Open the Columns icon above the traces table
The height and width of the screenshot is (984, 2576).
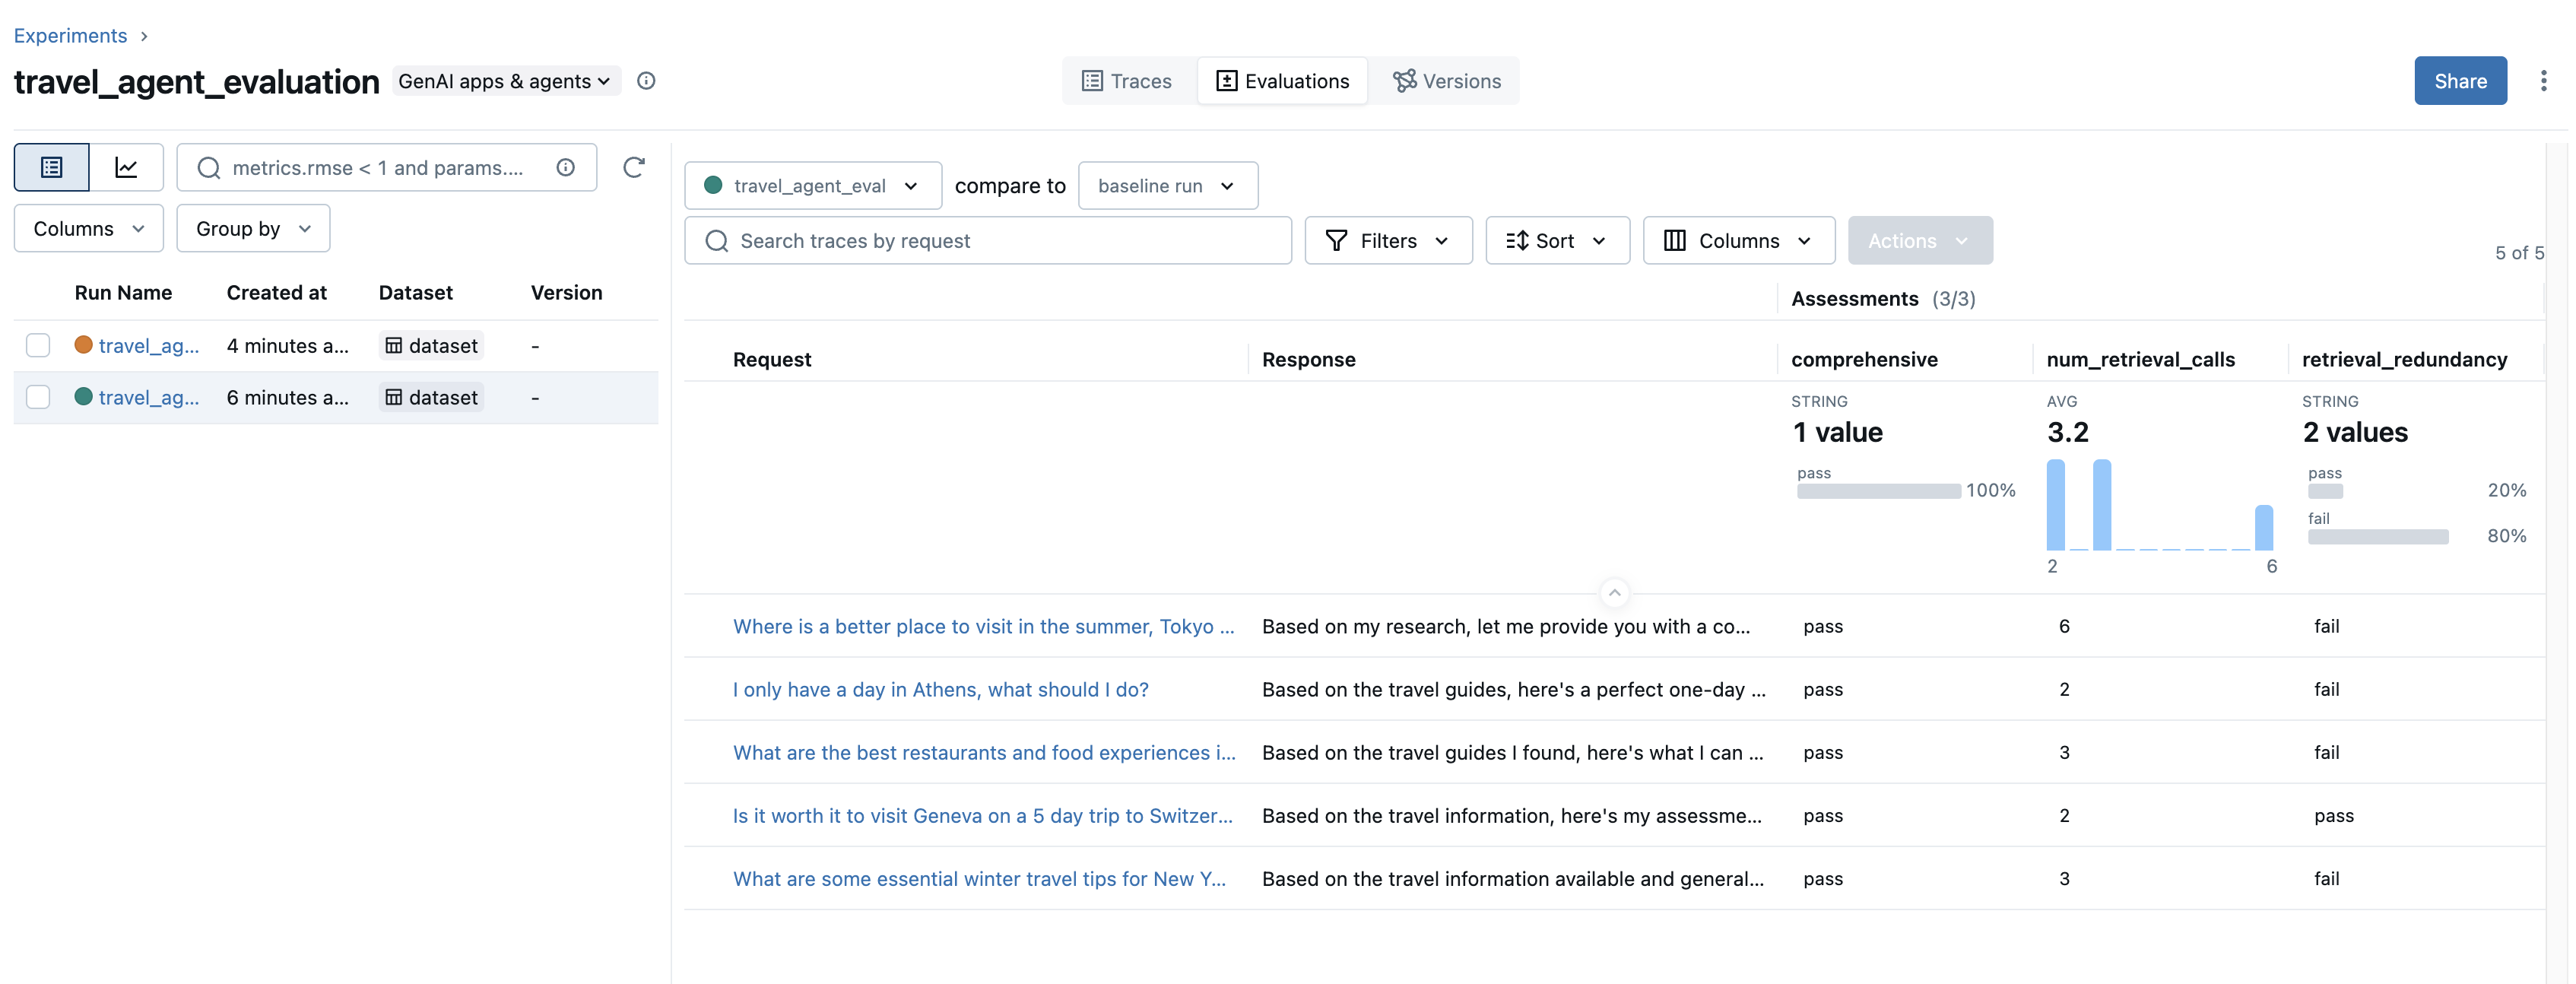tap(1676, 240)
